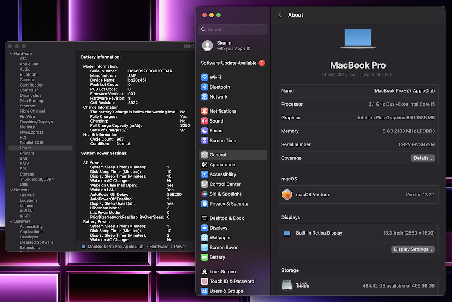The height and width of the screenshot is (302, 452).
Task: Click the Displays icon in settings sidebar
Action: (x=204, y=228)
